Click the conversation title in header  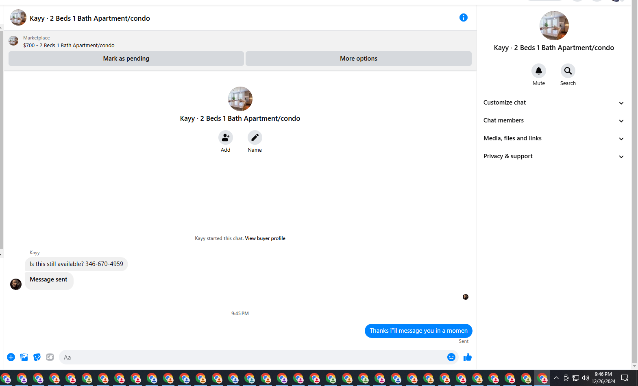coord(90,18)
